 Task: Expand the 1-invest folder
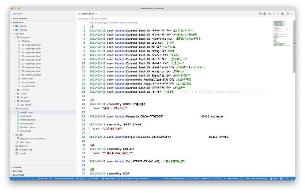(24, 89)
